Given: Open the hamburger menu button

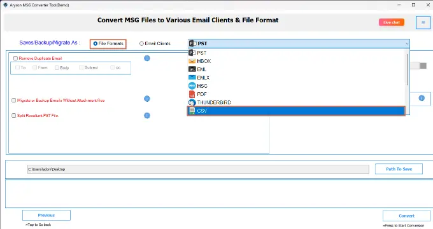Looking at the screenshot, I should 423,23.
